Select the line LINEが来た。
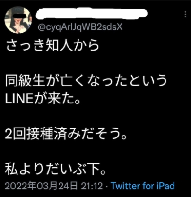Image resolution: width=191 pixels, height=197 pixels. coord(43,99)
